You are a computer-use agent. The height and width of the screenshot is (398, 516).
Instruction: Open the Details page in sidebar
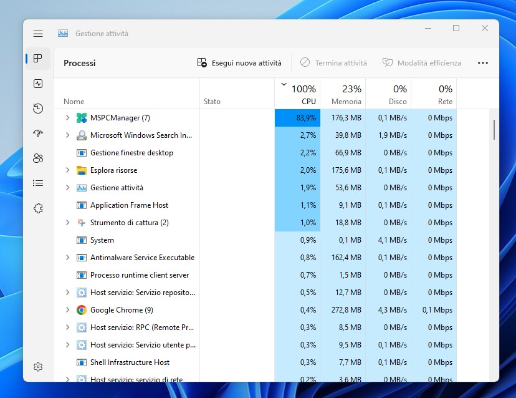tap(38, 183)
